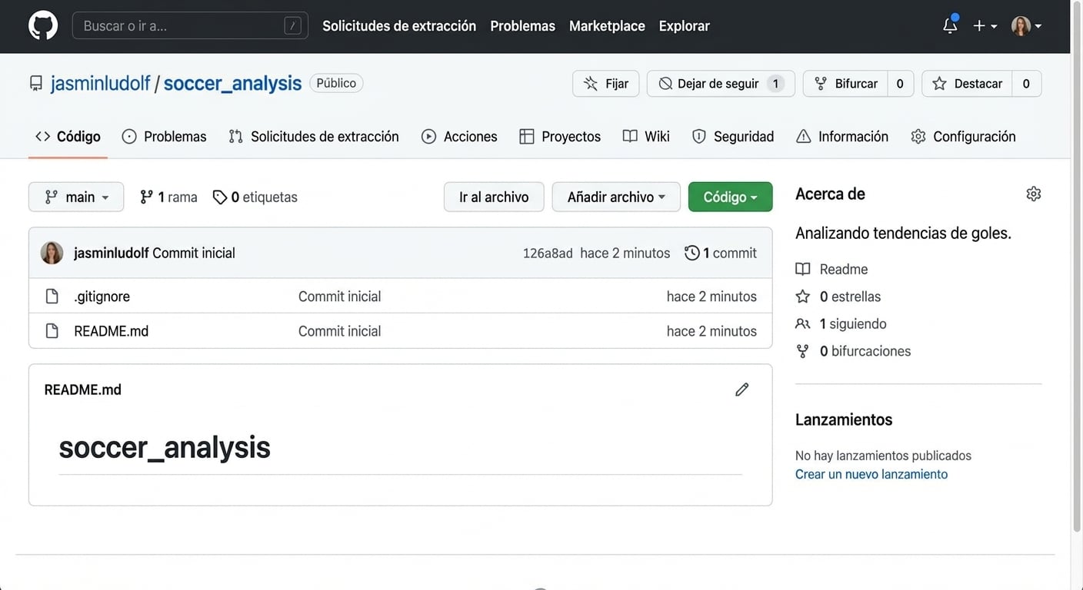
Task: Expand the Añadir archivo dropdown
Action: 616,197
